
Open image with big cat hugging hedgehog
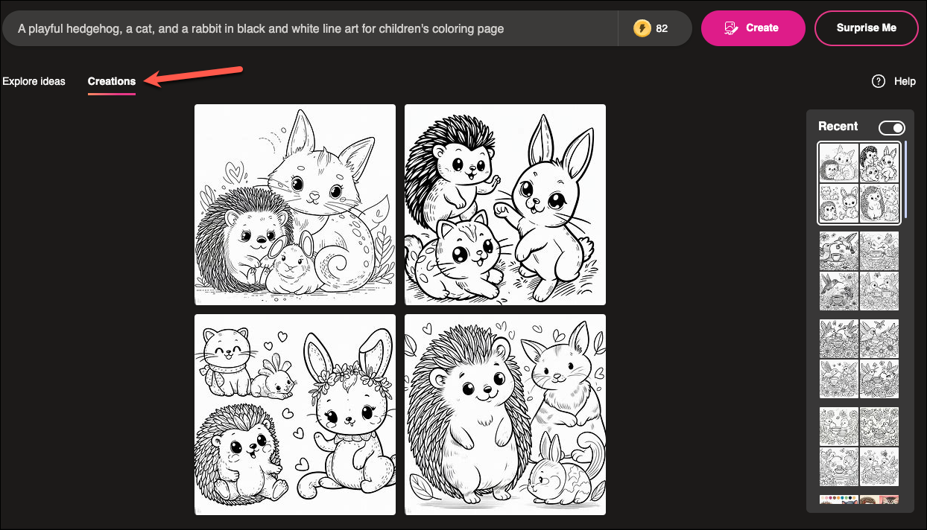pyautogui.click(x=295, y=205)
